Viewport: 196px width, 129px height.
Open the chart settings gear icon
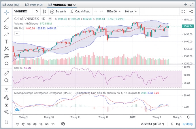[188, 117]
